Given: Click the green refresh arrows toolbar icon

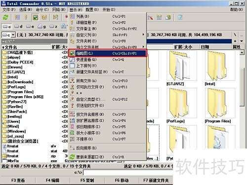Looking at the screenshot, I should click(6, 17).
